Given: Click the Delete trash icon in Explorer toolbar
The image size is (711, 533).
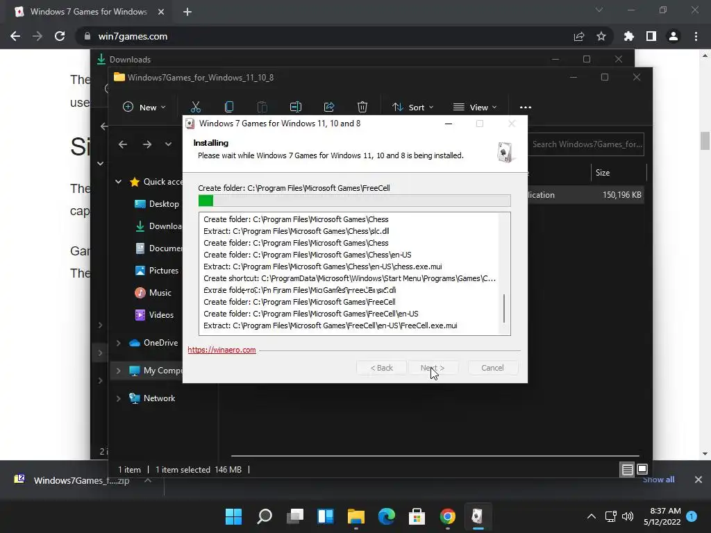Looking at the screenshot, I should click(x=362, y=107).
